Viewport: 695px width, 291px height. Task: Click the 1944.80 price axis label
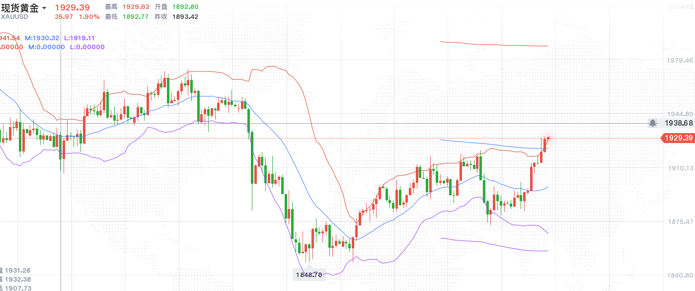pos(679,114)
